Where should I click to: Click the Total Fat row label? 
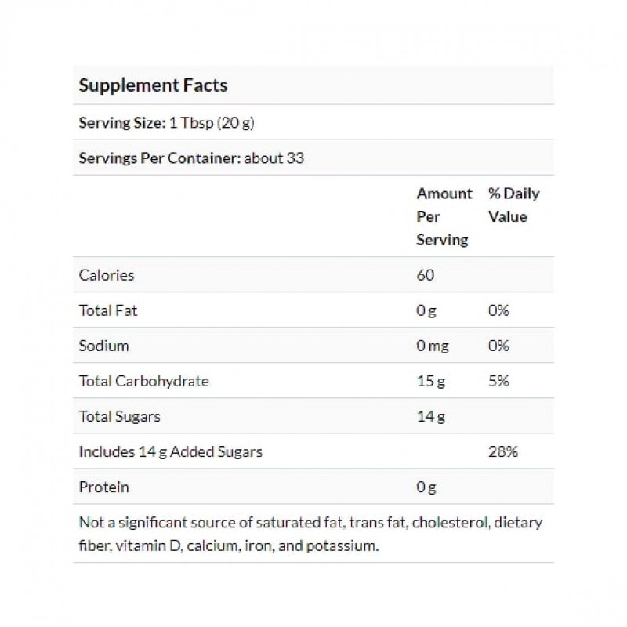(108, 310)
